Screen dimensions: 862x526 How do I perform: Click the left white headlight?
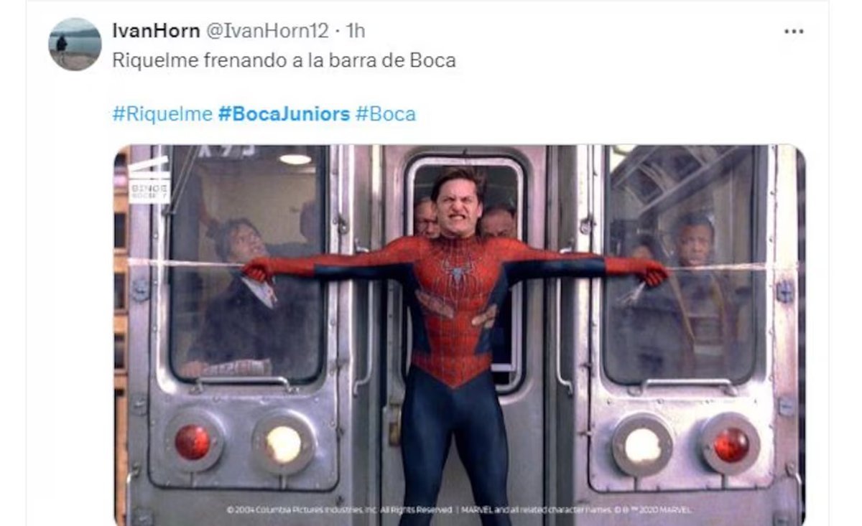tap(284, 444)
